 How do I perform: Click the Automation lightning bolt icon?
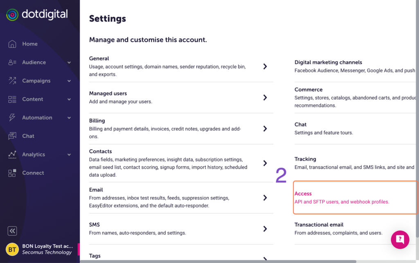point(12,117)
